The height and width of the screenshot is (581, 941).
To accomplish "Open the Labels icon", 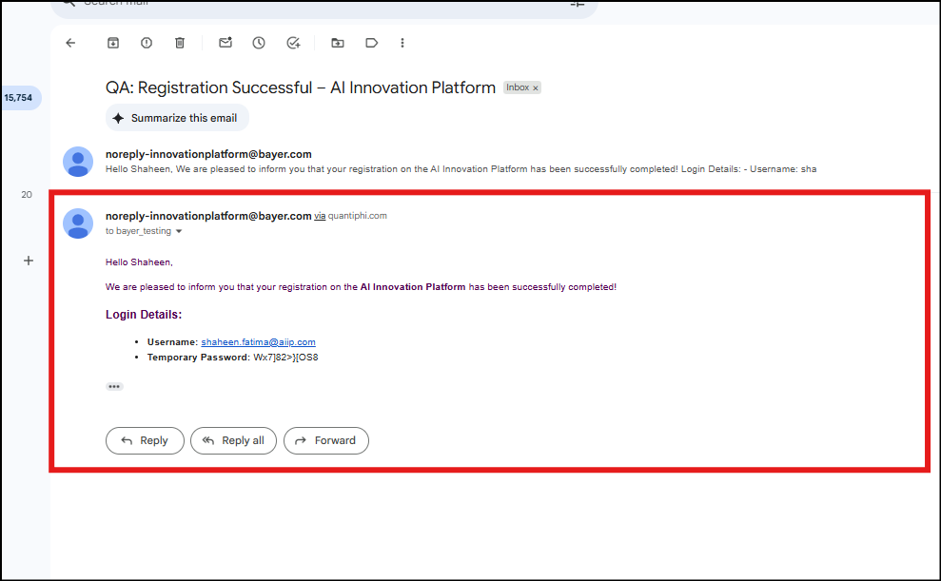I will pyautogui.click(x=371, y=43).
